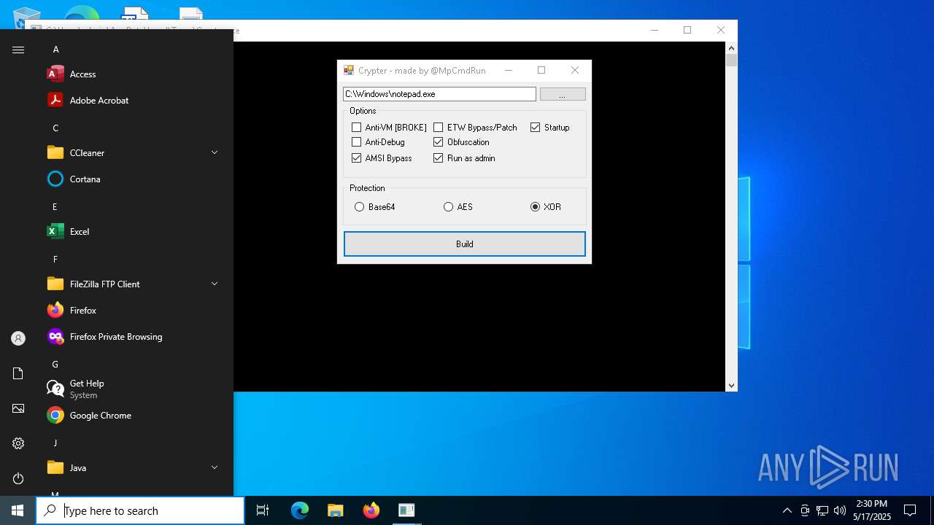Open the volume control in system tray
This screenshot has width=934, height=525.
pos(839,510)
